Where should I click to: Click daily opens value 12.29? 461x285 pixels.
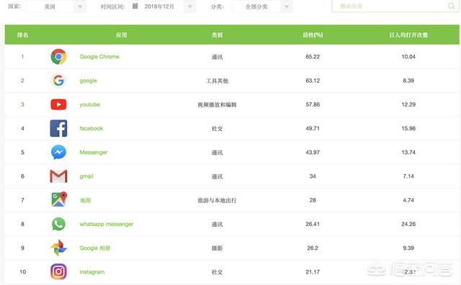[x=408, y=104]
